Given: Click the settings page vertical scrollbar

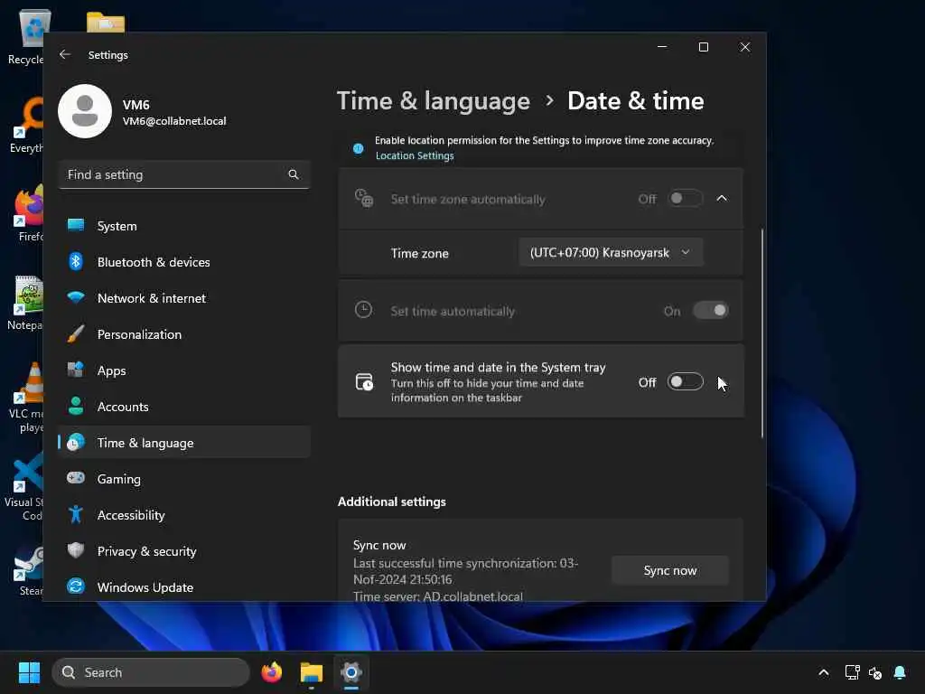Looking at the screenshot, I should tap(762, 333).
